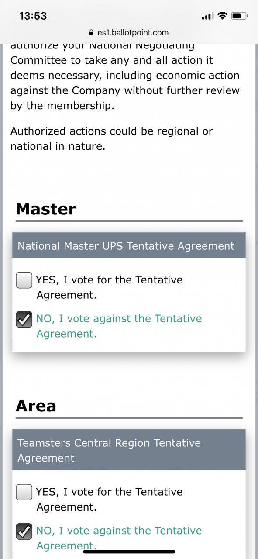
Task: Tap the home indicator bar at bottom
Action: pyautogui.click(x=129, y=552)
